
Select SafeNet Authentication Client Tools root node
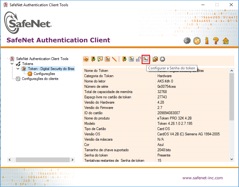42,59
